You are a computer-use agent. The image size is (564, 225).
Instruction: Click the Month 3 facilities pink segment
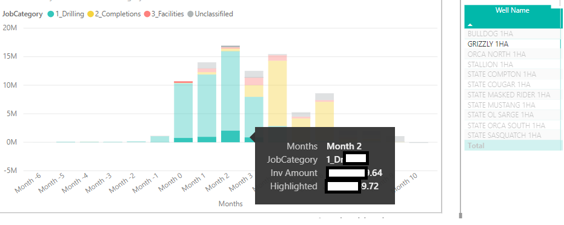[254, 82]
